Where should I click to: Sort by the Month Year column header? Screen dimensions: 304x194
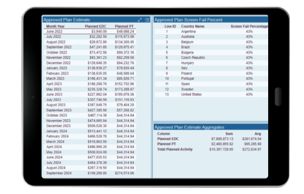[x=55, y=26]
